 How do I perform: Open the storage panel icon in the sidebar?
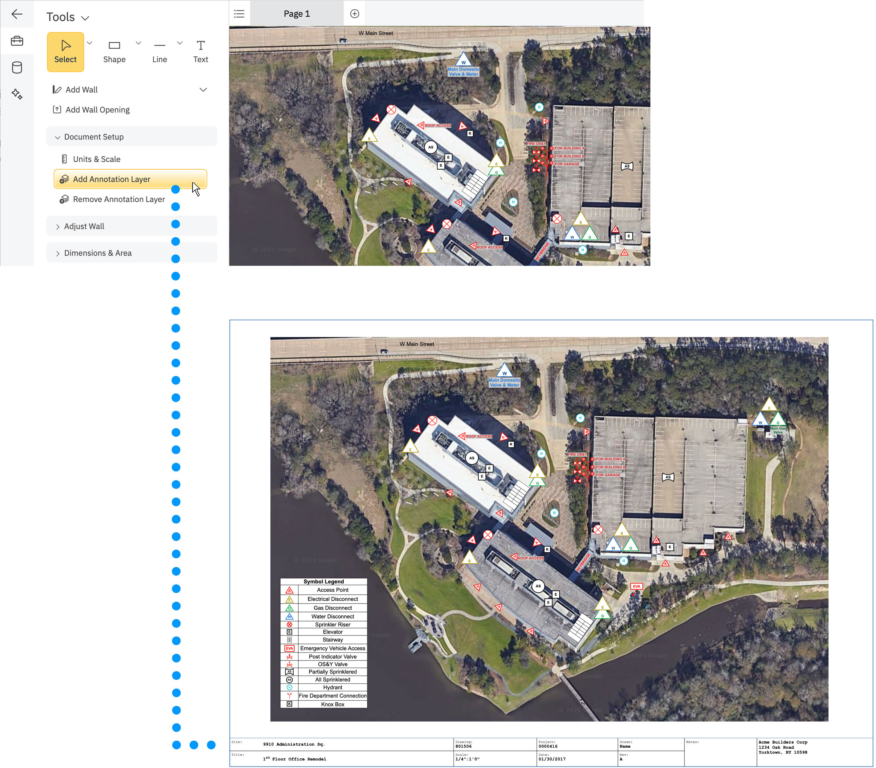(x=17, y=67)
